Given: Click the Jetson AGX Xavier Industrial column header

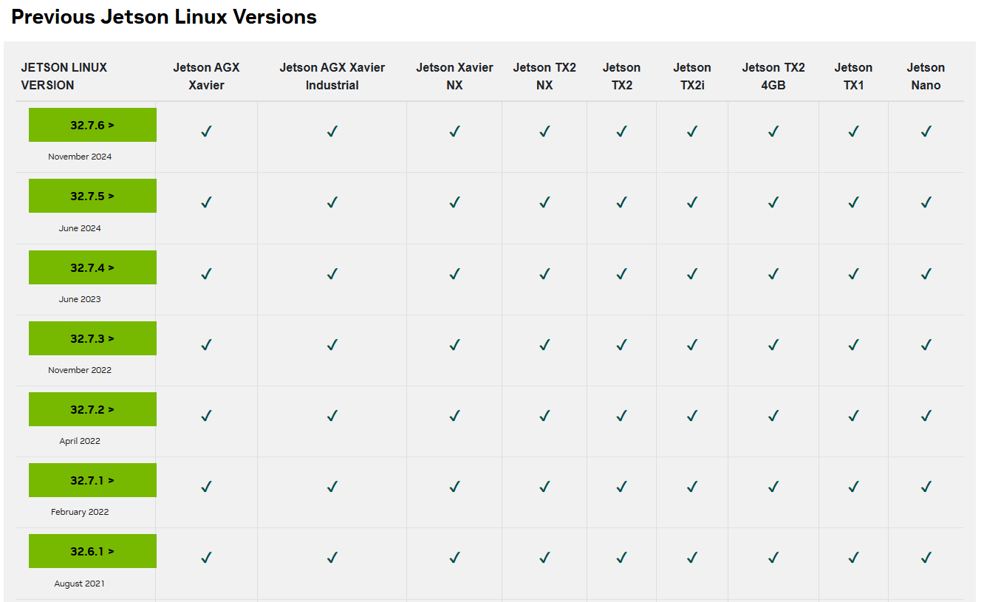Looking at the screenshot, I should point(332,76).
